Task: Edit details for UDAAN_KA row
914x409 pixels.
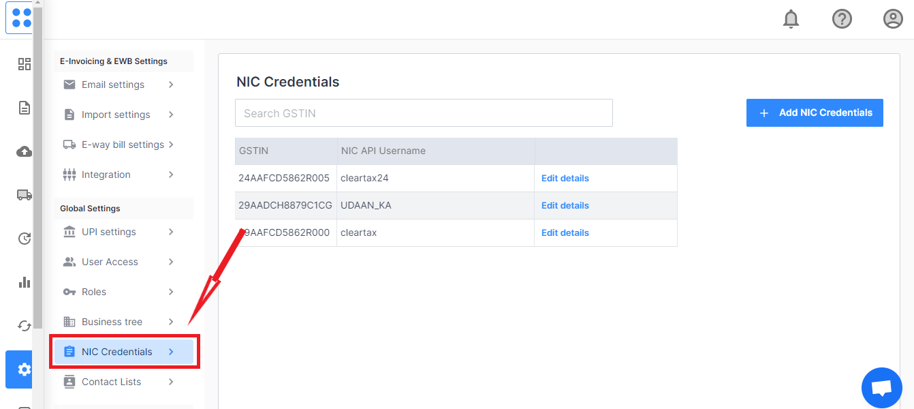Action: click(565, 206)
